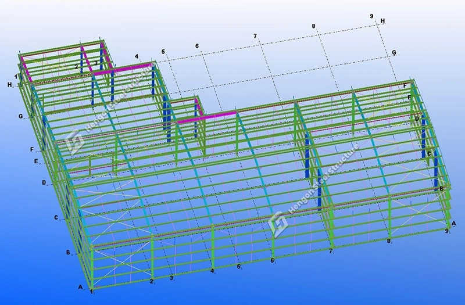The width and height of the screenshot is (465, 305).
Task: Select axis label D on the right side
Action: [x=417, y=119]
